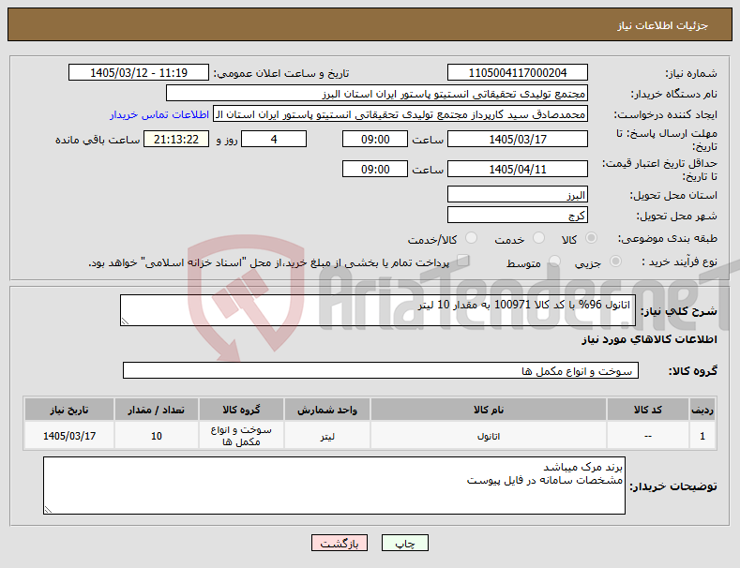Click the چاپ (print) button
740x568 pixels.
click(405, 543)
